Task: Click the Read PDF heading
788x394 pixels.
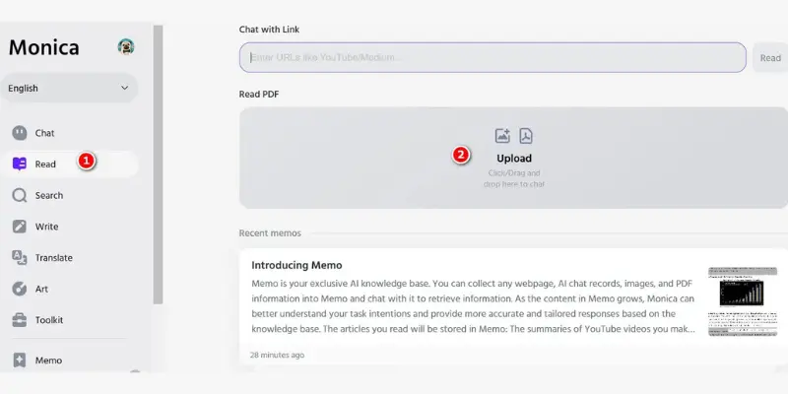Action: 259,94
